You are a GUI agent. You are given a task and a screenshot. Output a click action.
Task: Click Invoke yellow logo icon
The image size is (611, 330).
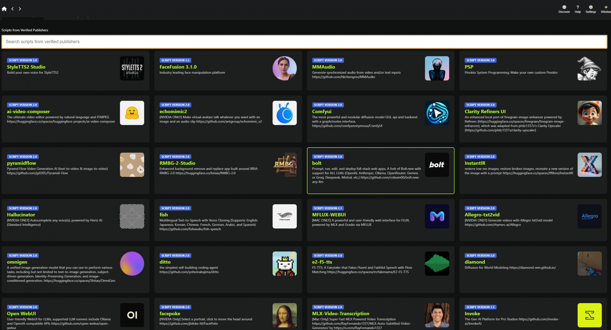click(589, 315)
